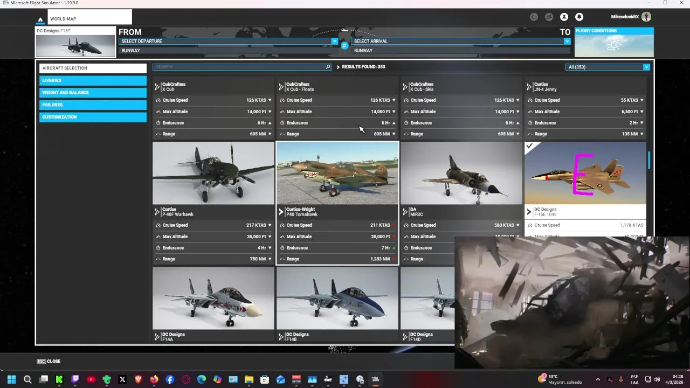Launch Opera browser from the taskbar

(186, 379)
